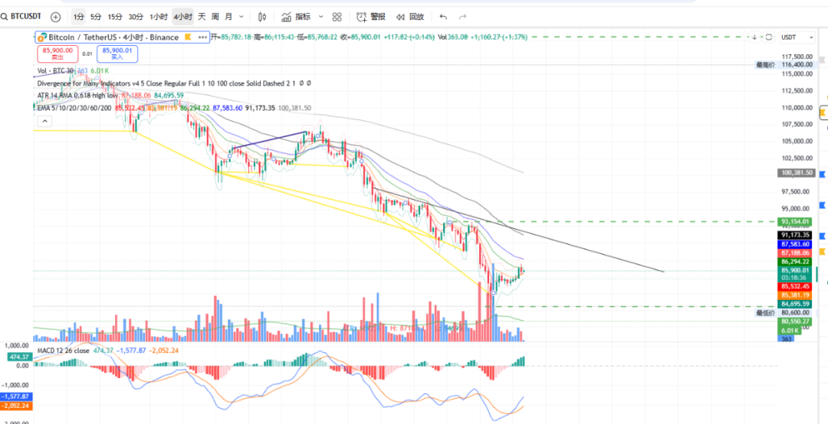Expand the indicators favorites dropdown arrow
The height and width of the screenshot is (424, 828).
(318, 16)
